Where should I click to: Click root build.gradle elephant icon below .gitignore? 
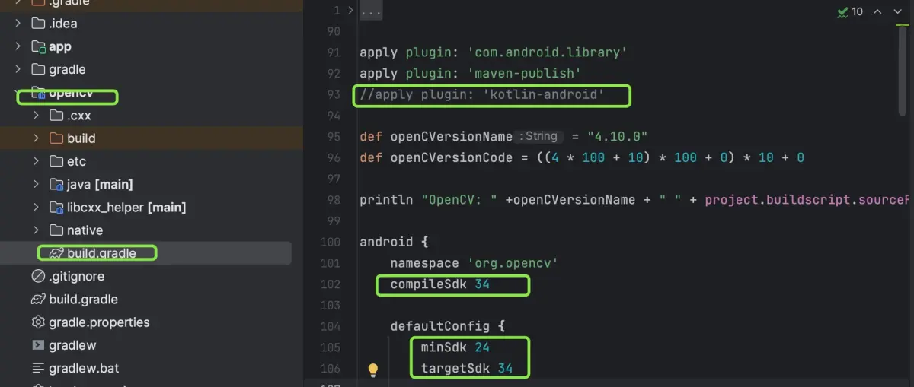pyautogui.click(x=38, y=299)
